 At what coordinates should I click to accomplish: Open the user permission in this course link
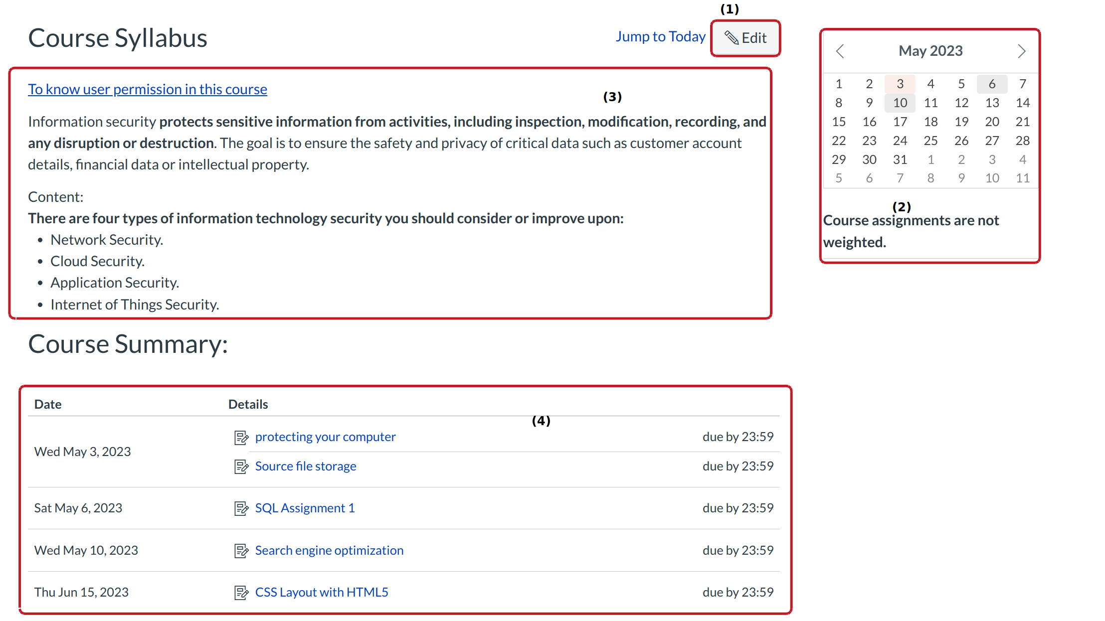148,89
